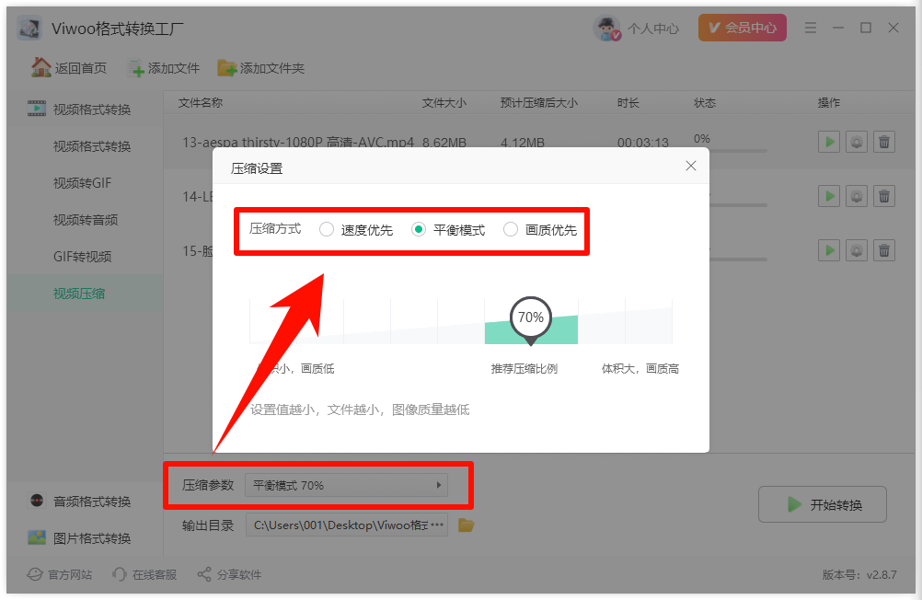Play the 14- file row
The image size is (922, 600).
829,196
